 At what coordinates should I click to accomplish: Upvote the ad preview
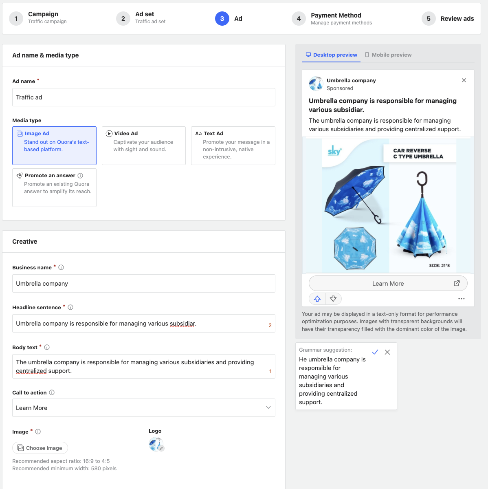[x=317, y=299]
